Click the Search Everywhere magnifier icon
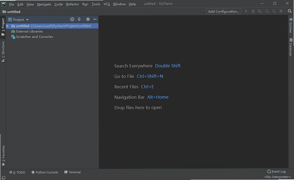294x180 pixels. click(290, 11)
